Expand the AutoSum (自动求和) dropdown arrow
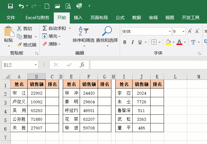This screenshot has width=207, height=144. tap(70, 28)
